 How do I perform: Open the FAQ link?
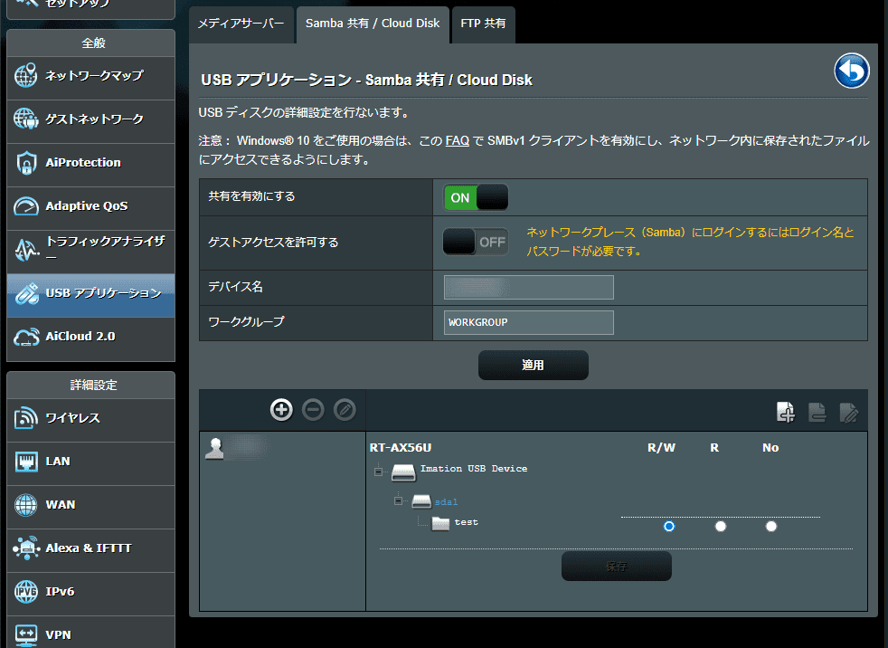[x=457, y=140]
